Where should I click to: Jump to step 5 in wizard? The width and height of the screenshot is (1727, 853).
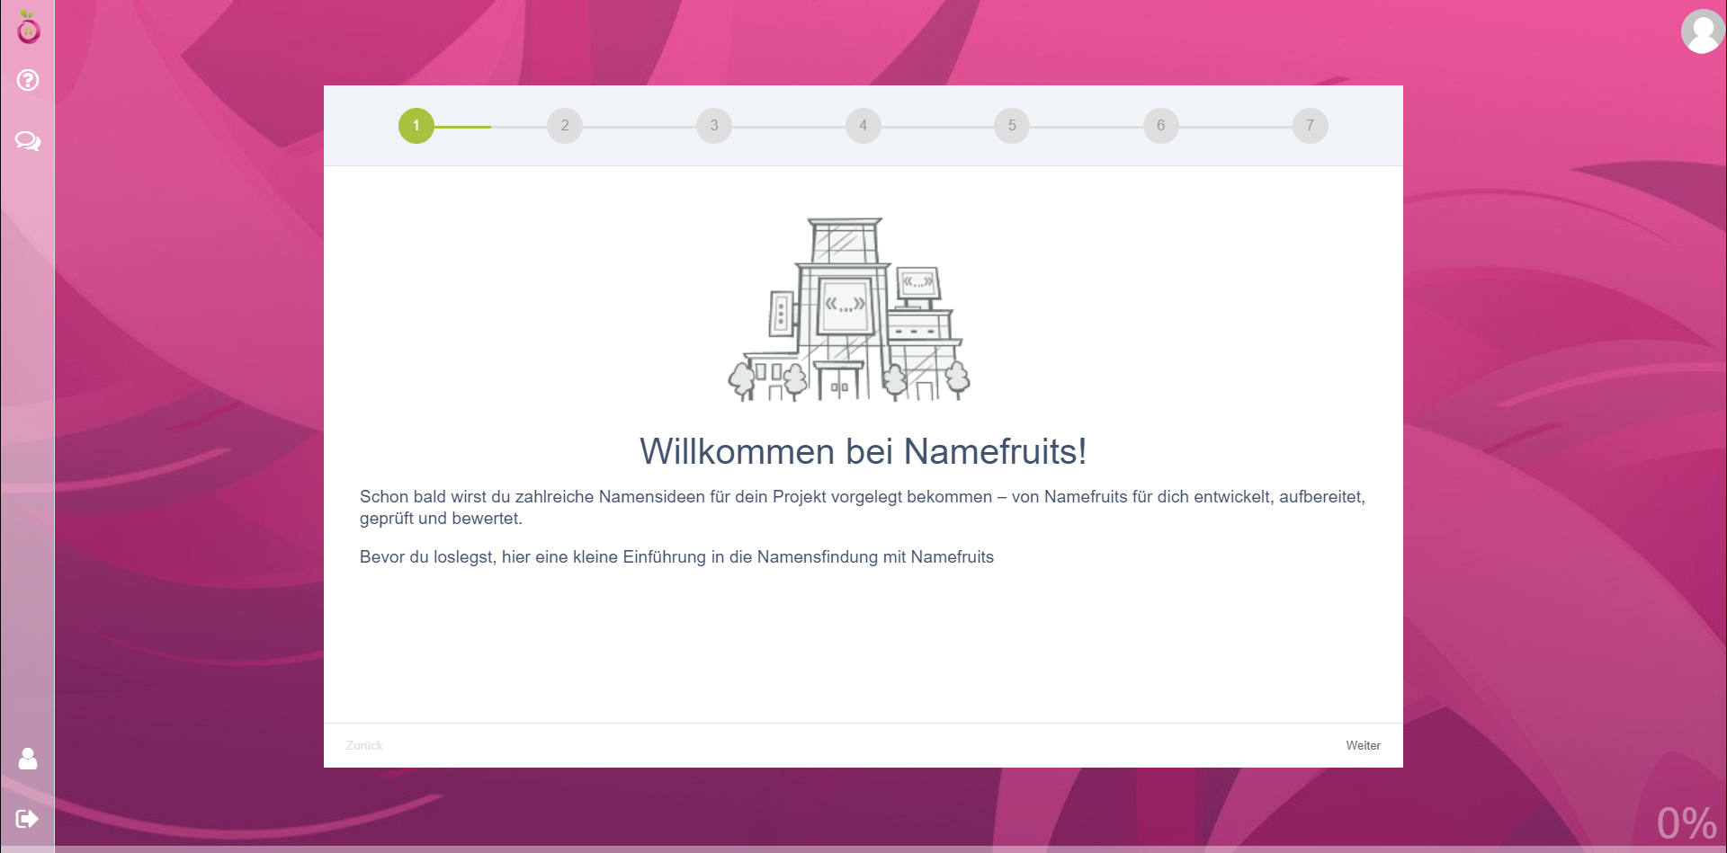click(1012, 126)
